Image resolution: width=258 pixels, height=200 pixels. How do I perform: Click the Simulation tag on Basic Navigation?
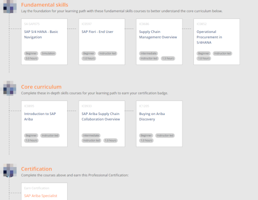[48, 53]
